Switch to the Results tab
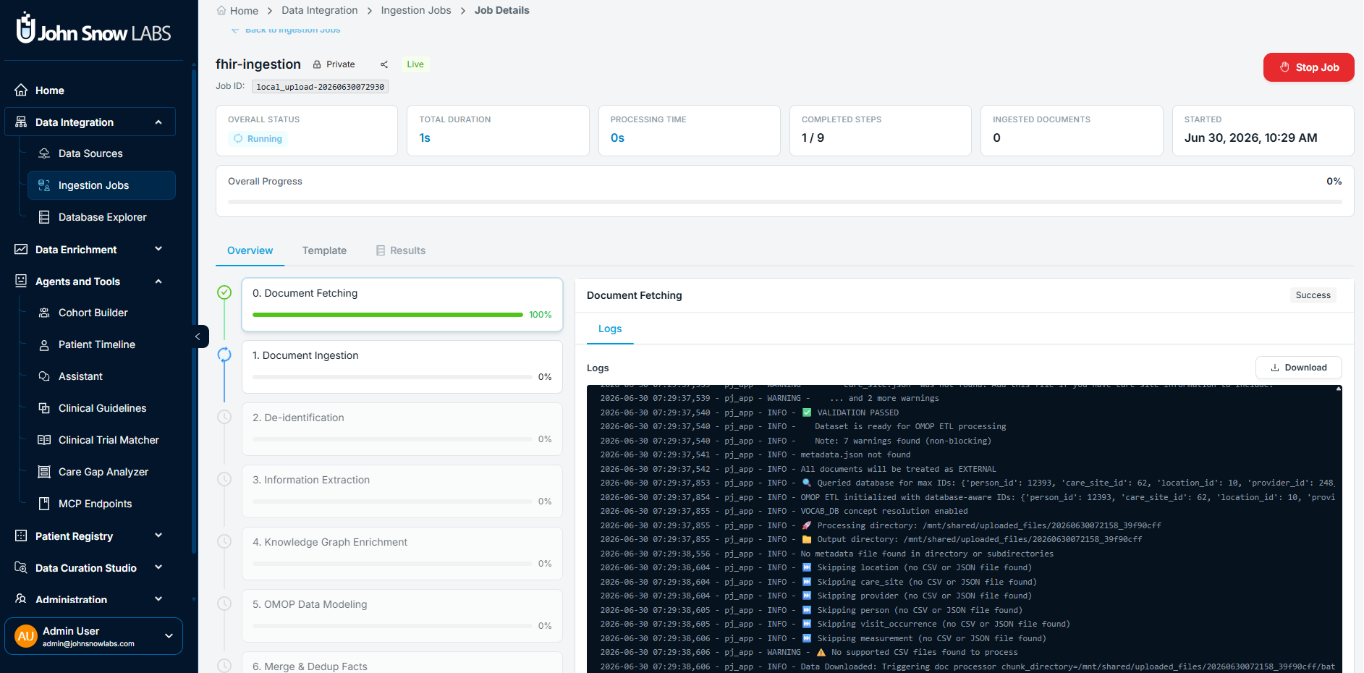1364x673 pixels. point(401,250)
